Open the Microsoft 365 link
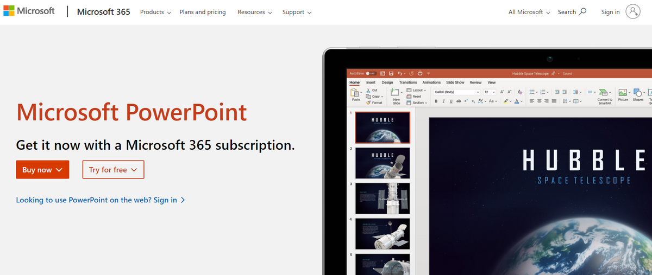The image size is (652, 275). (x=104, y=11)
